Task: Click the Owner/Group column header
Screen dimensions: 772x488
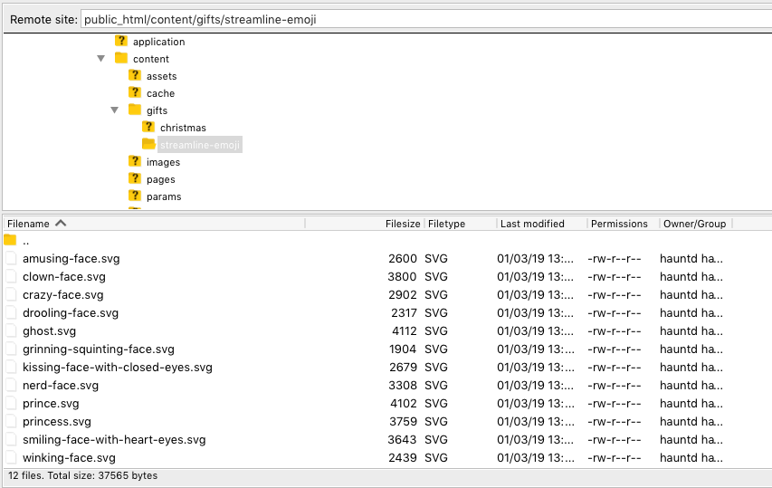Action: (x=695, y=224)
